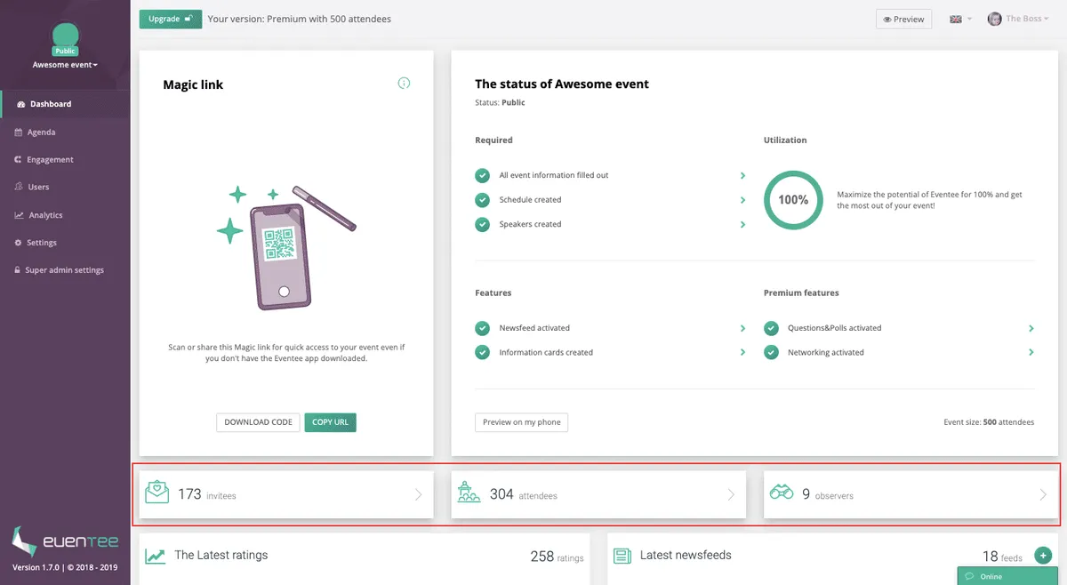This screenshot has height=585, width=1067.
Task: Click checkmark beside Questions&Polls activated
Action: (x=771, y=328)
